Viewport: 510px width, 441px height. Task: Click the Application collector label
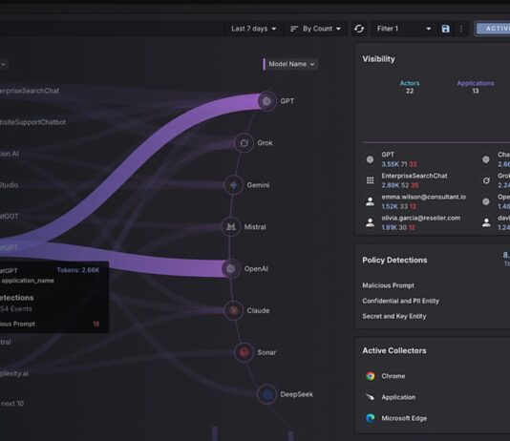pyautogui.click(x=398, y=397)
